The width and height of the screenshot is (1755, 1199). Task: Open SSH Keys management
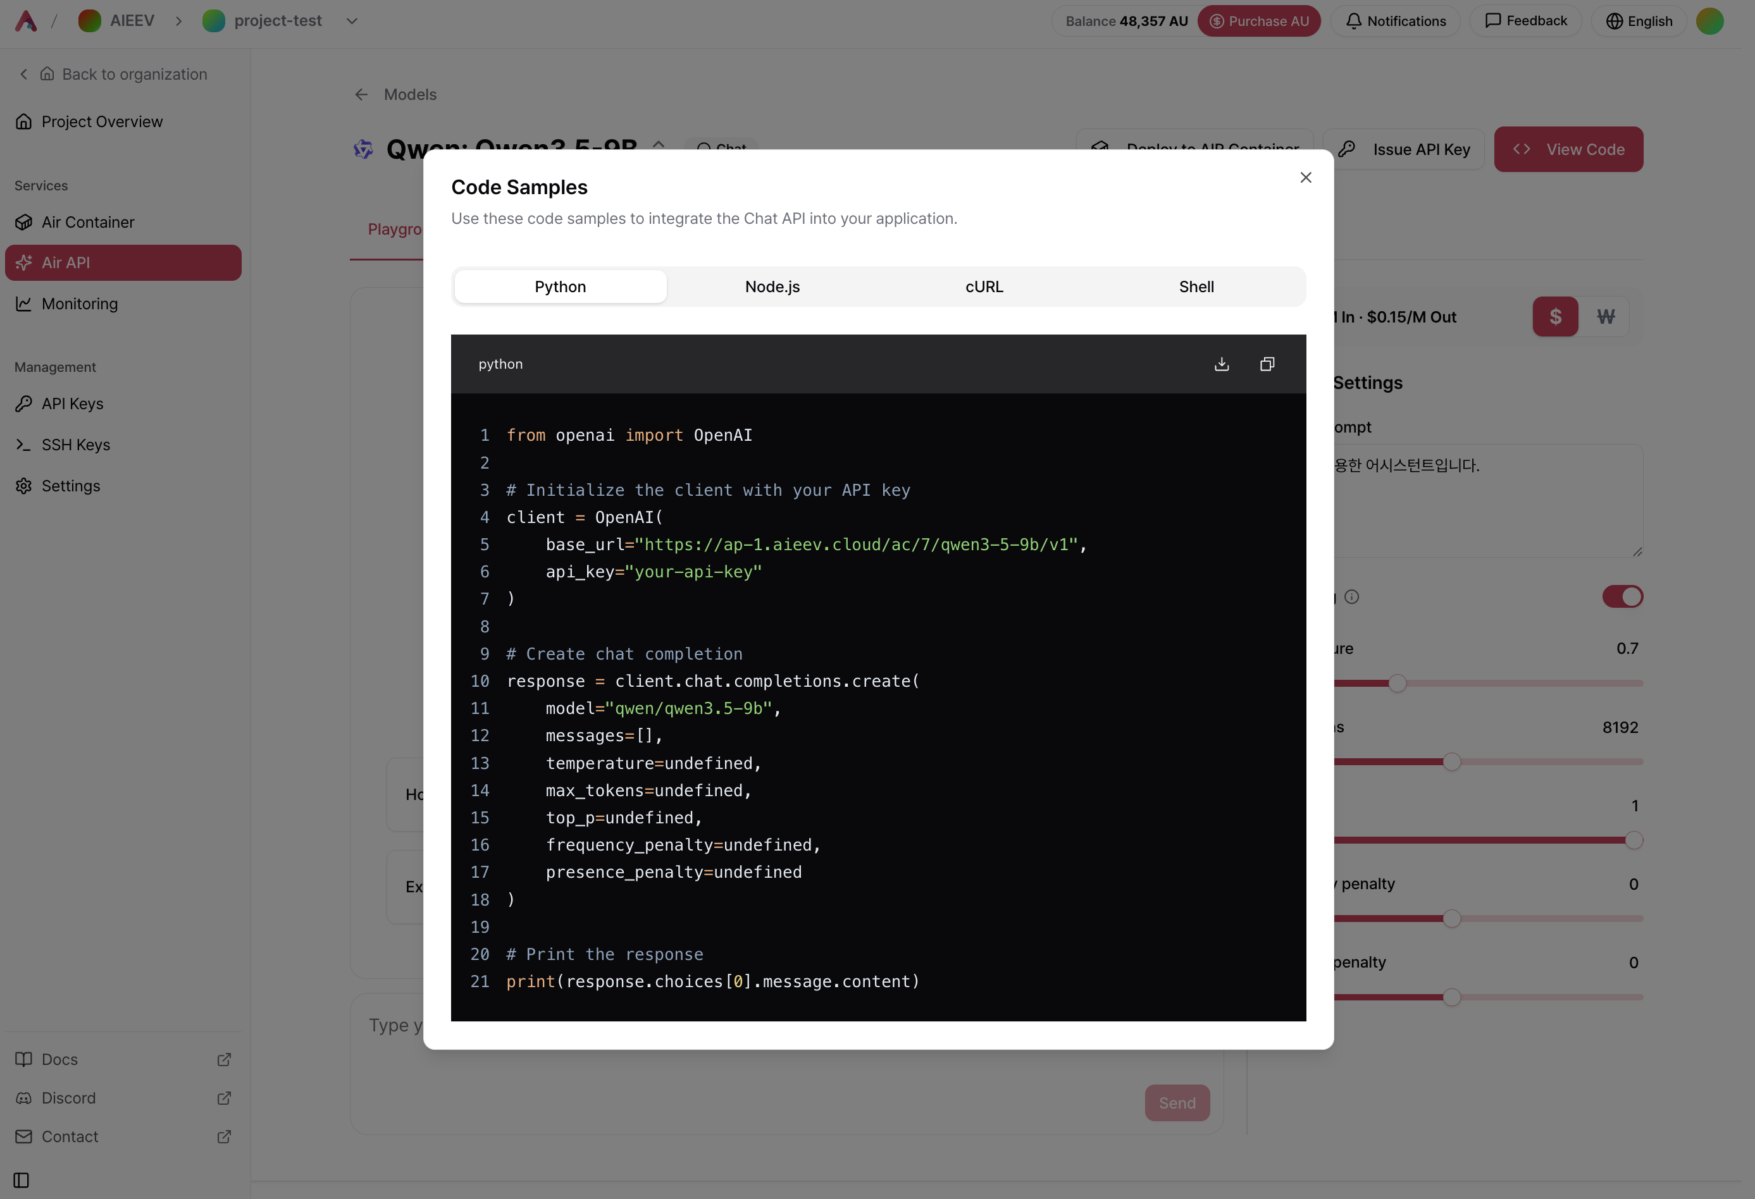[x=123, y=445]
